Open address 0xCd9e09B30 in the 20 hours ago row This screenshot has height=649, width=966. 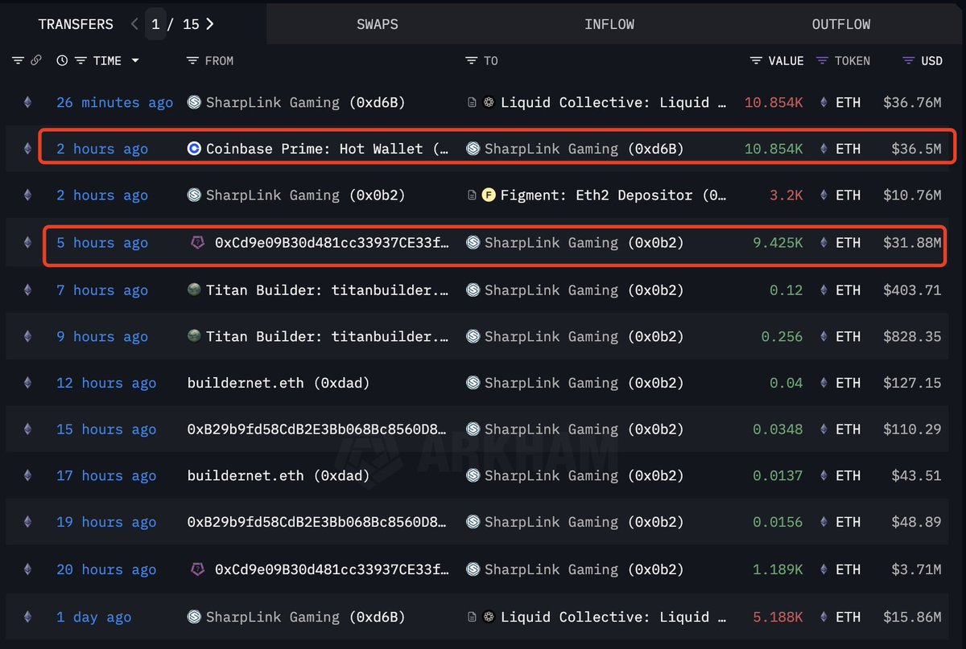(x=332, y=570)
